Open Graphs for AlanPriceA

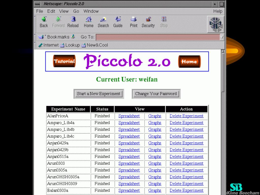(x=155, y=116)
